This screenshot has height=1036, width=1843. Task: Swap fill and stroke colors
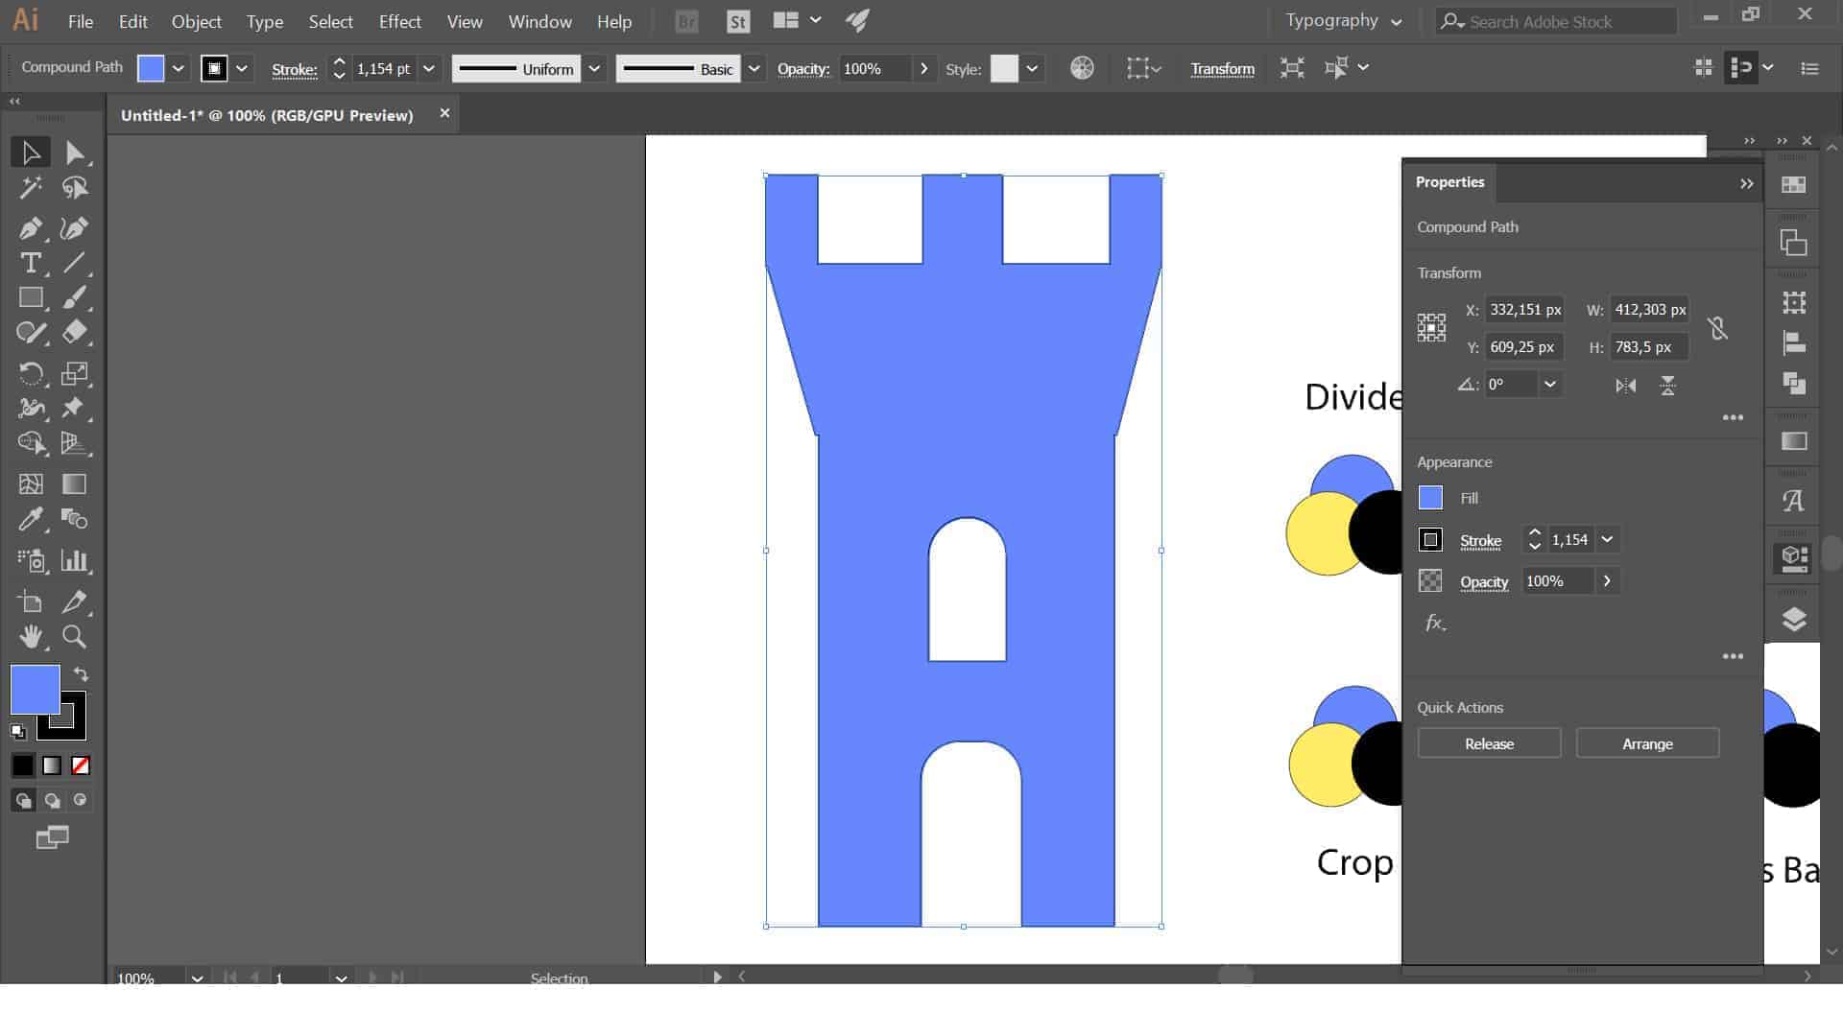(x=82, y=674)
